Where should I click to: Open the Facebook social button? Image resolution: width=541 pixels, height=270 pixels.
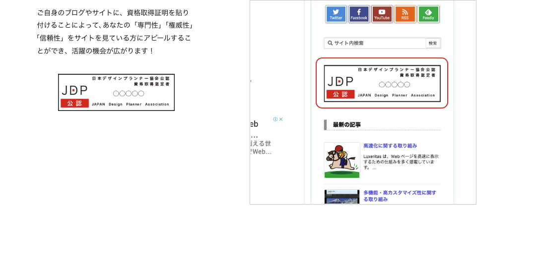(x=359, y=14)
